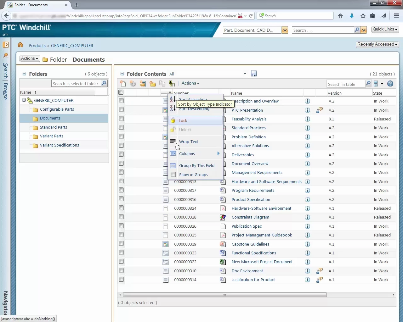Reload the page with refresh icon
Screen dimensions: 403x322
251,16
